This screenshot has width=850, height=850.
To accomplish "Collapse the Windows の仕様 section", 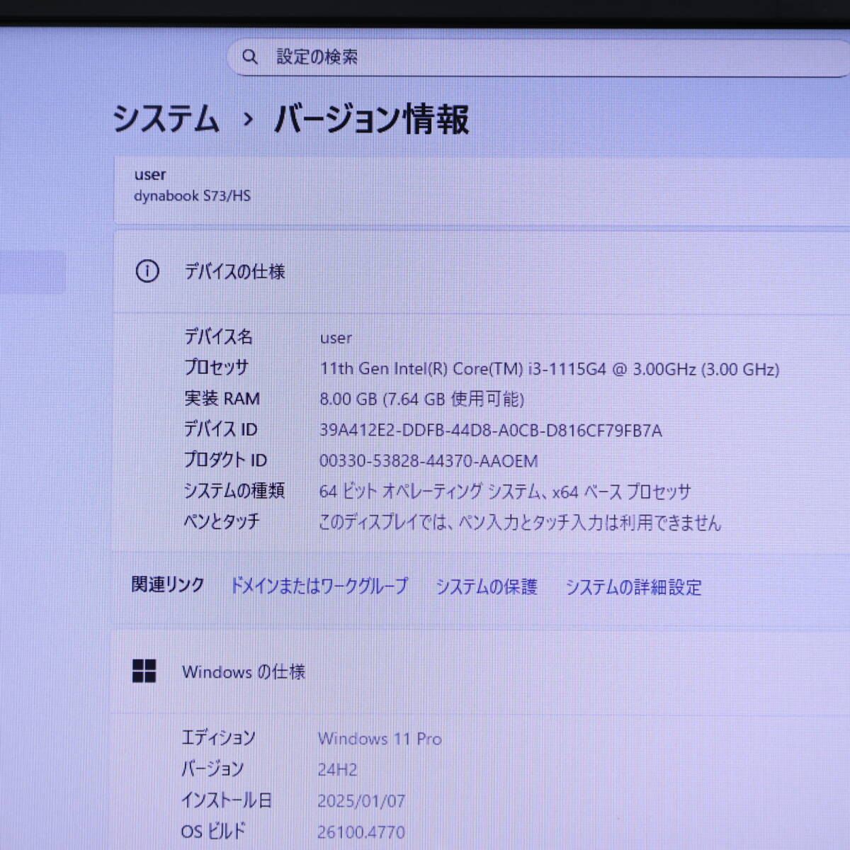I will 480,671.
